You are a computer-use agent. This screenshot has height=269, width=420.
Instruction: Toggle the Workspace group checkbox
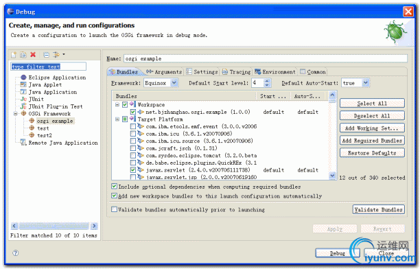[125, 104]
